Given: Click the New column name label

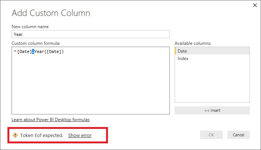Looking at the screenshot, I should click(x=30, y=27).
